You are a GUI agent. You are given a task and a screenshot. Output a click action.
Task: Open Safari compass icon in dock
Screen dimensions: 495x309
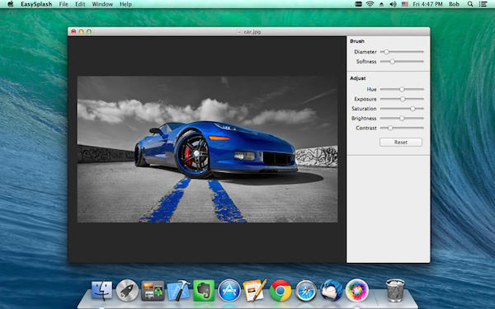[306, 290]
